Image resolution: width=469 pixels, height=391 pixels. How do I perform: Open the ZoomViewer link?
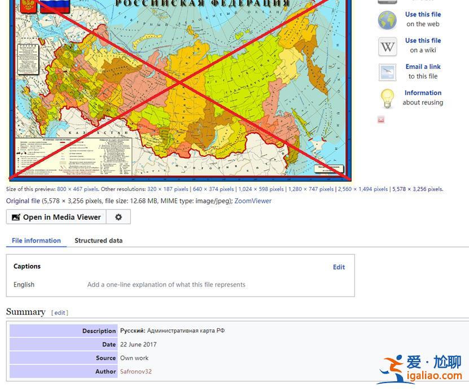tap(253, 201)
